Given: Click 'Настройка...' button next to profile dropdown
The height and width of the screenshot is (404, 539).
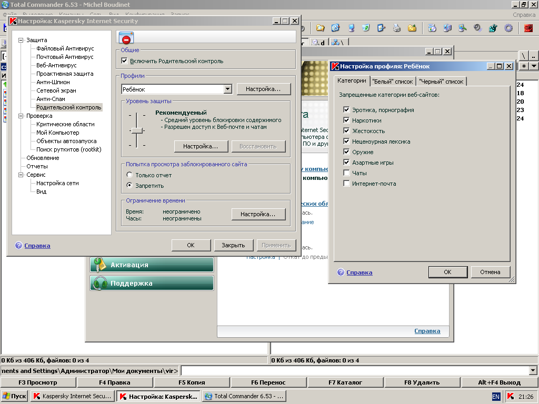Looking at the screenshot, I should click(263, 89).
